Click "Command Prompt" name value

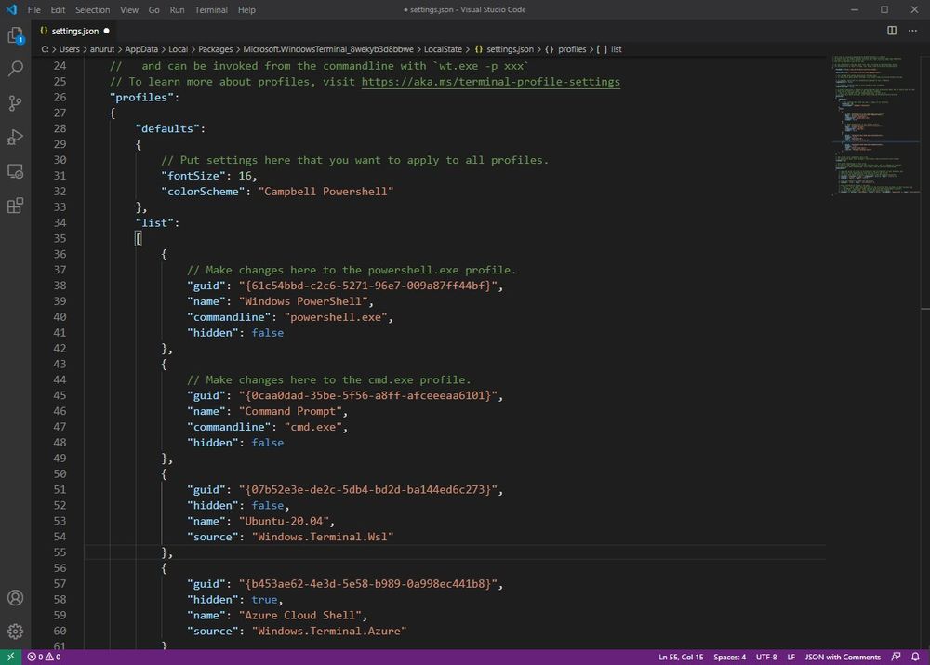point(290,411)
